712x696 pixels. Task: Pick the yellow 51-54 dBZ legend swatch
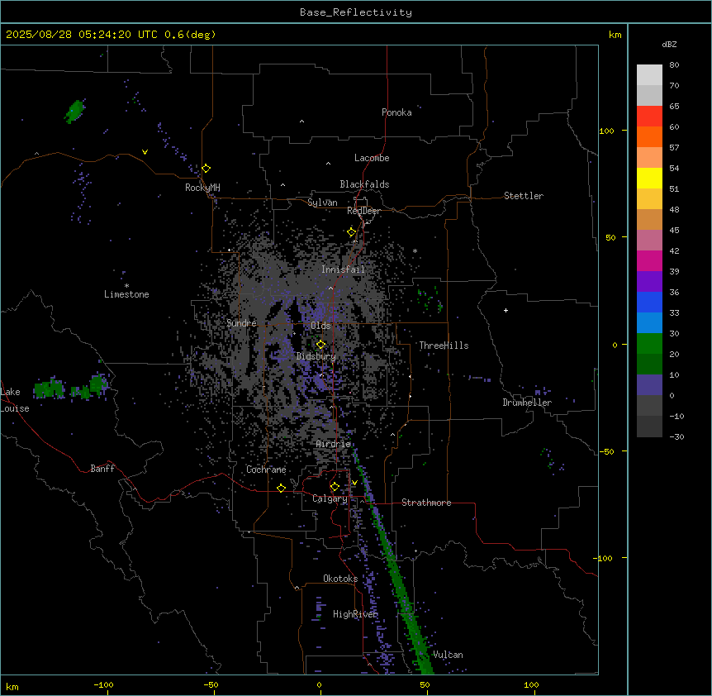coord(649,178)
